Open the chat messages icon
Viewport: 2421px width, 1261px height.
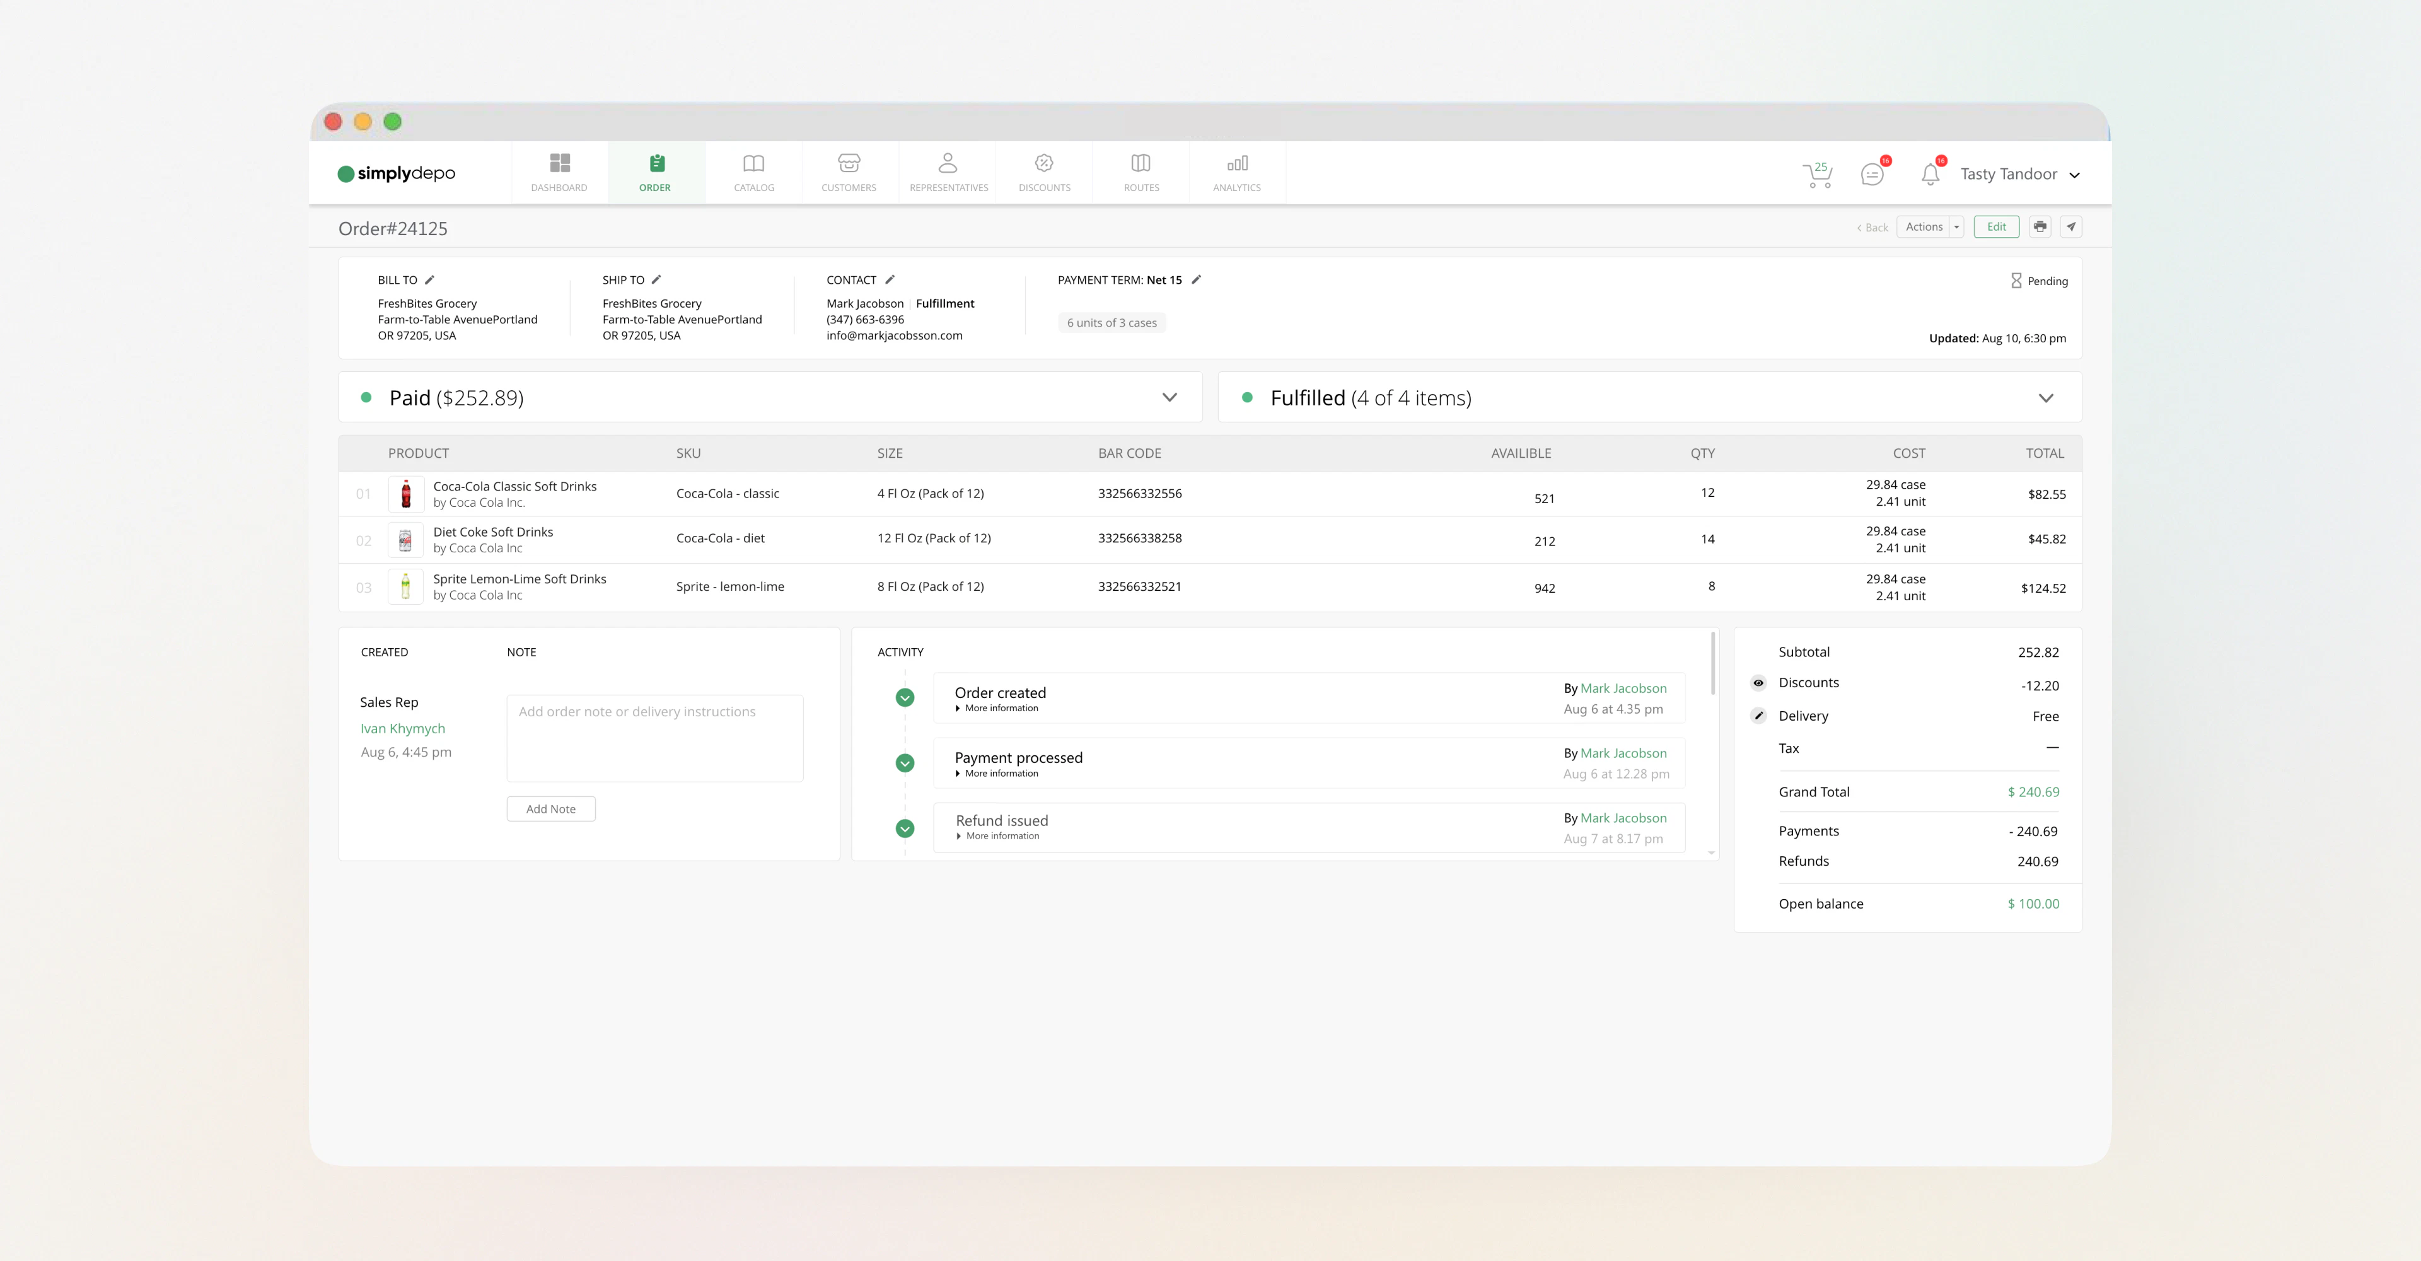click(1873, 175)
